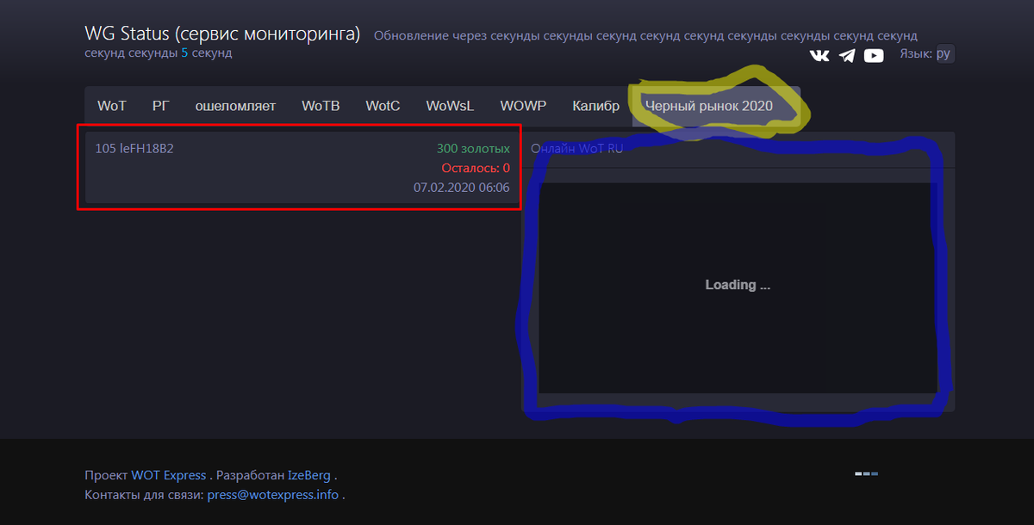Click the '300 золотых' price text
1034x525 pixels.
click(x=473, y=149)
